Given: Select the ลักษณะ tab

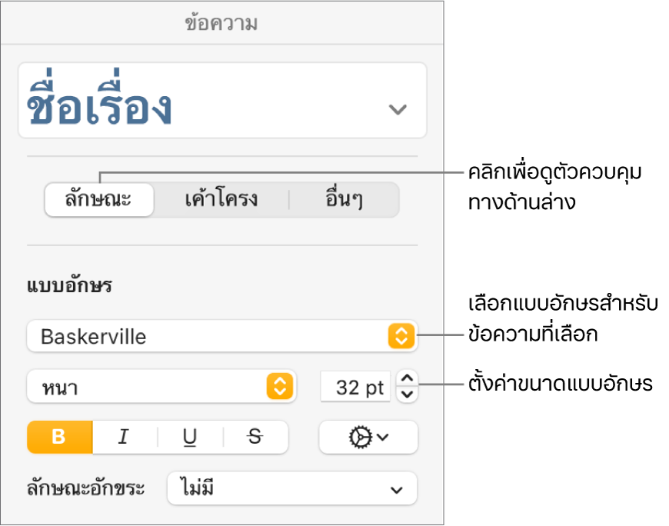Looking at the screenshot, I should (99, 200).
